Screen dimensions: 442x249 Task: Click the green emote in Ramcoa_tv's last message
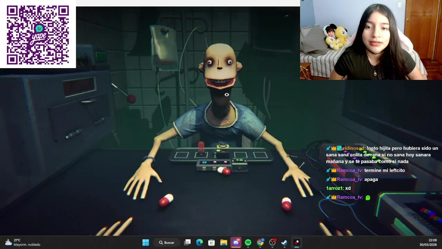click(368, 197)
